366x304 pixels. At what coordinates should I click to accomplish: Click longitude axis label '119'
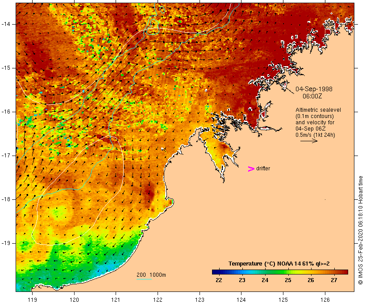pyautogui.click(x=32, y=300)
